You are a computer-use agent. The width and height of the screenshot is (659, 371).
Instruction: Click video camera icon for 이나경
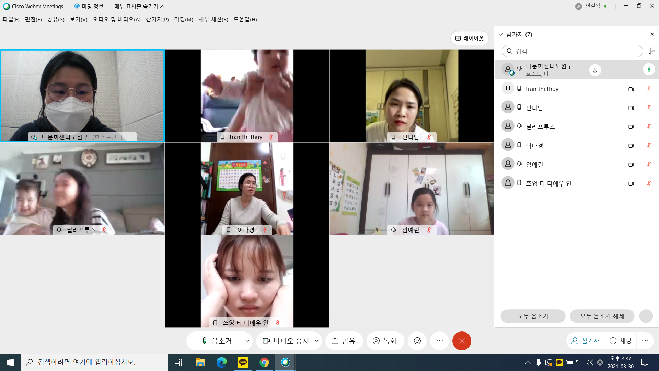(631, 146)
